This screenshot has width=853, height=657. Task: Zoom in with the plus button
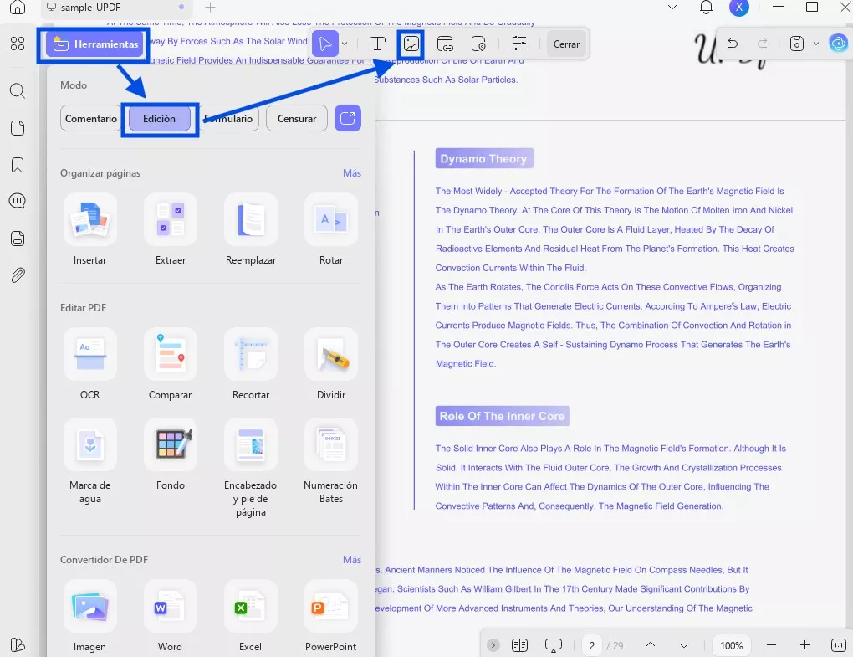pyautogui.click(x=804, y=645)
